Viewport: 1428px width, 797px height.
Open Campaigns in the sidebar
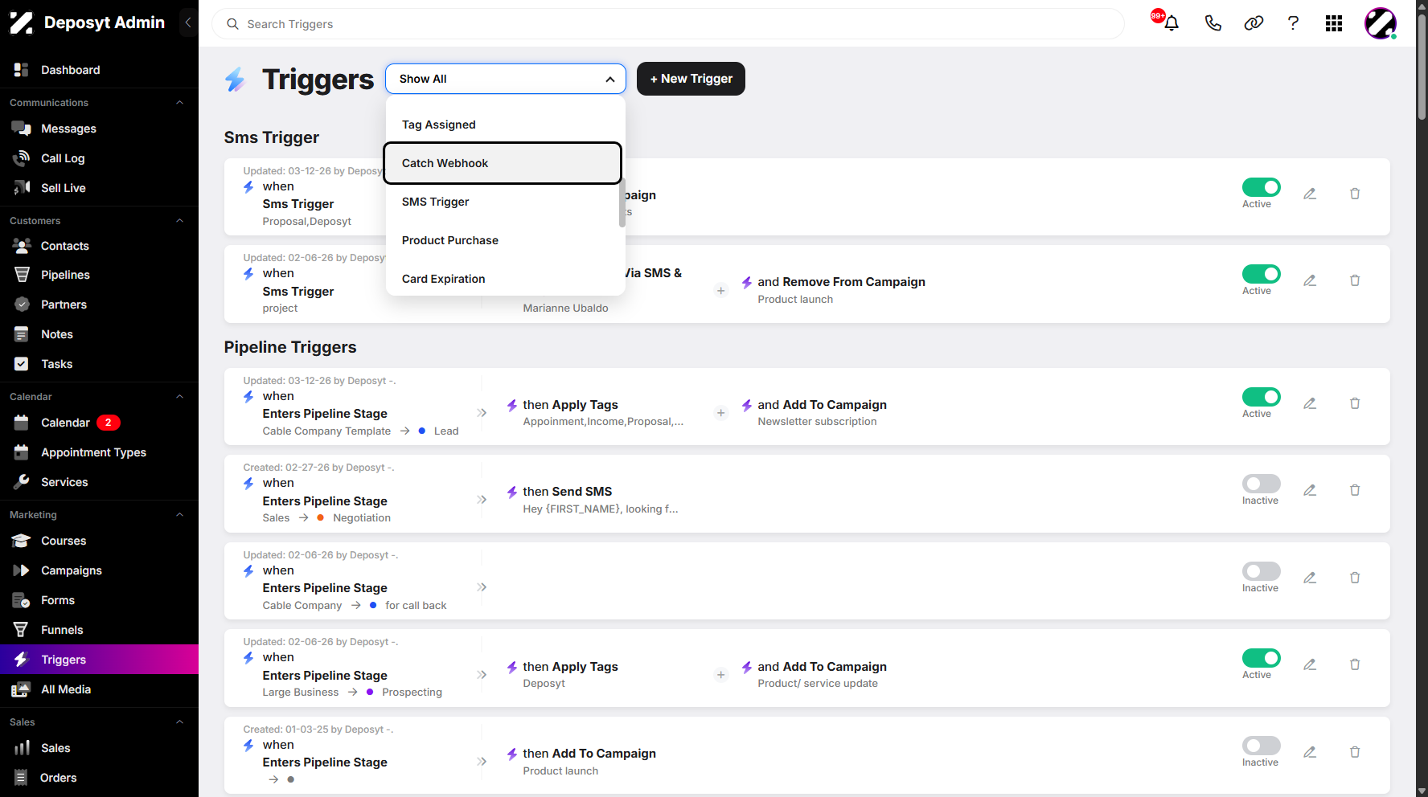pos(72,570)
